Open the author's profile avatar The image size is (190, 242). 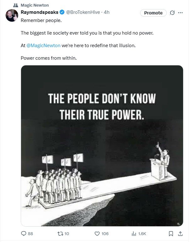(x=12, y=15)
